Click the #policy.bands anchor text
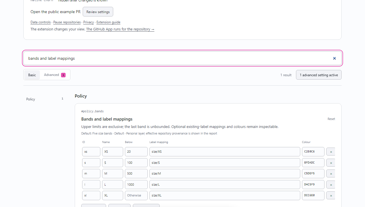This screenshot has height=207, width=365. coord(92,111)
